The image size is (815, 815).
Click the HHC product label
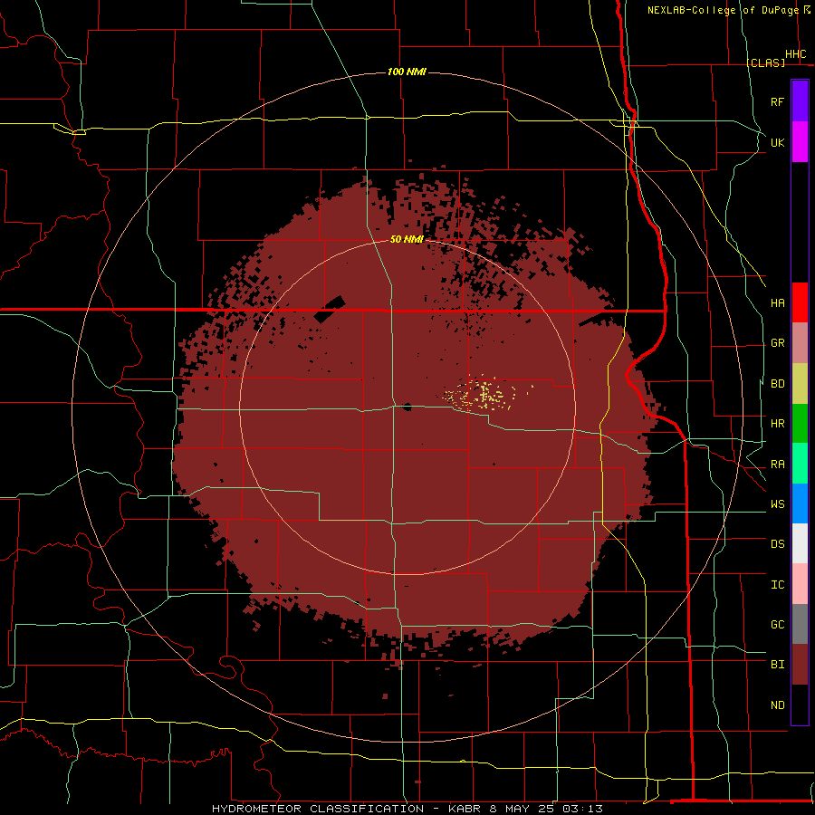796,54
